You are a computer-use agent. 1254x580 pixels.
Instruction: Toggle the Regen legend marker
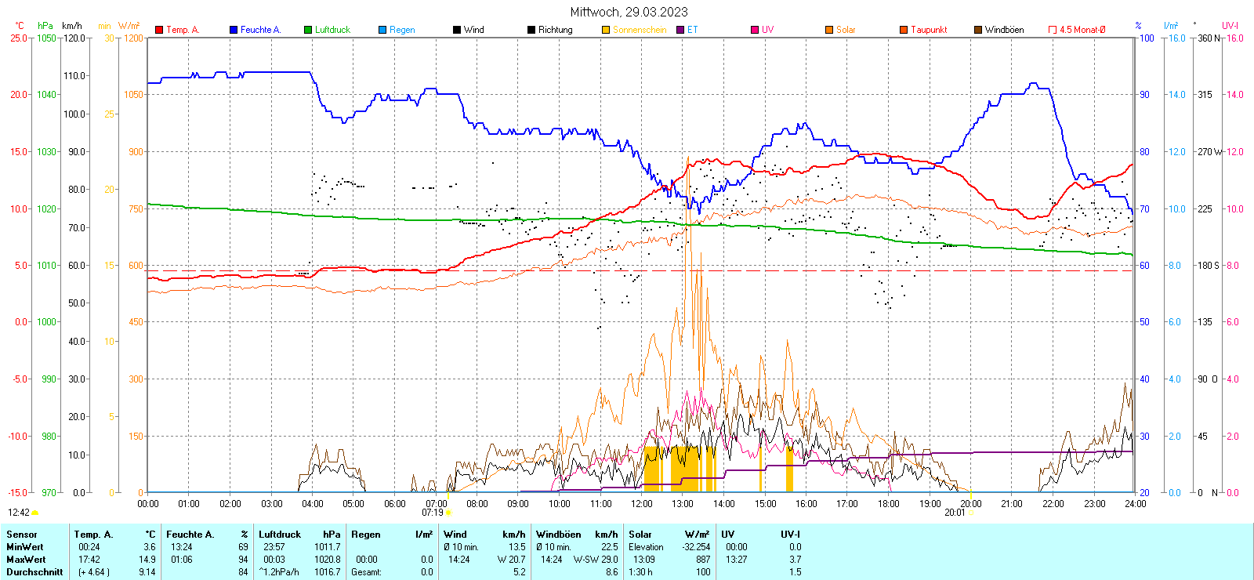(x=382, y=30)
